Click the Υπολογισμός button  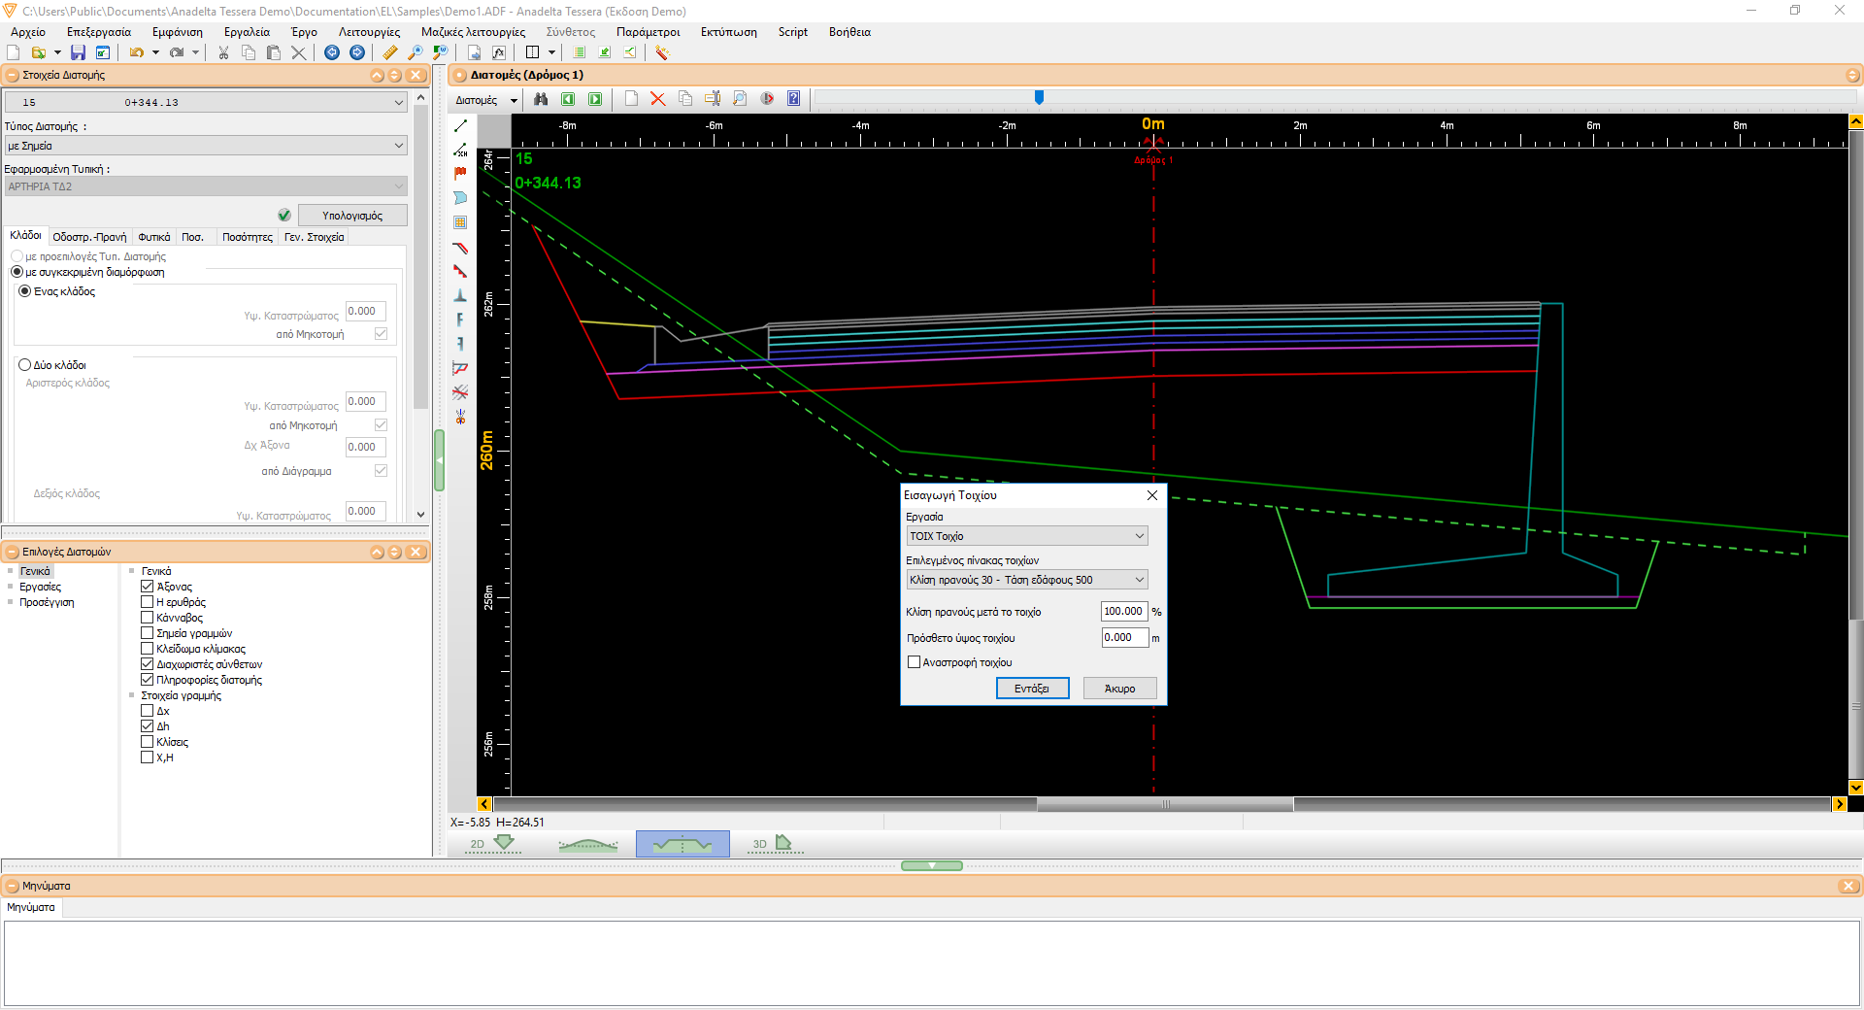[352, 216]
